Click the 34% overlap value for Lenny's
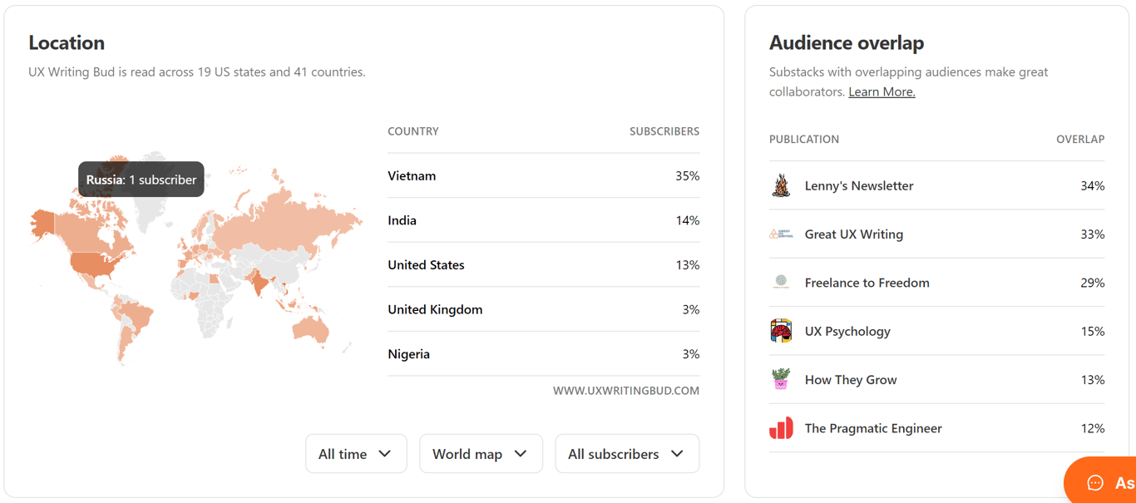This screenshot has width=1136, height=503. point(1092,185)
